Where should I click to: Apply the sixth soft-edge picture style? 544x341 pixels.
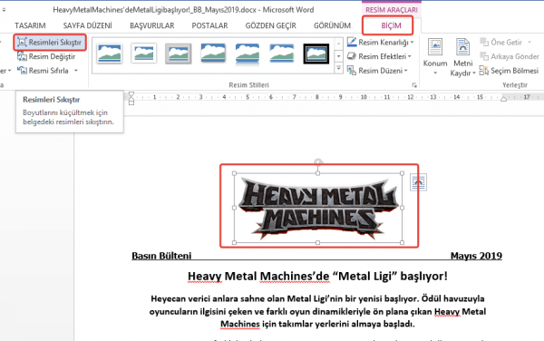282,54
